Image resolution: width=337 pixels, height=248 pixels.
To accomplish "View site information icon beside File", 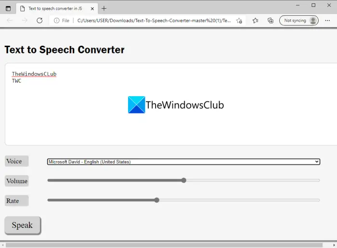I will coord(56,21).
